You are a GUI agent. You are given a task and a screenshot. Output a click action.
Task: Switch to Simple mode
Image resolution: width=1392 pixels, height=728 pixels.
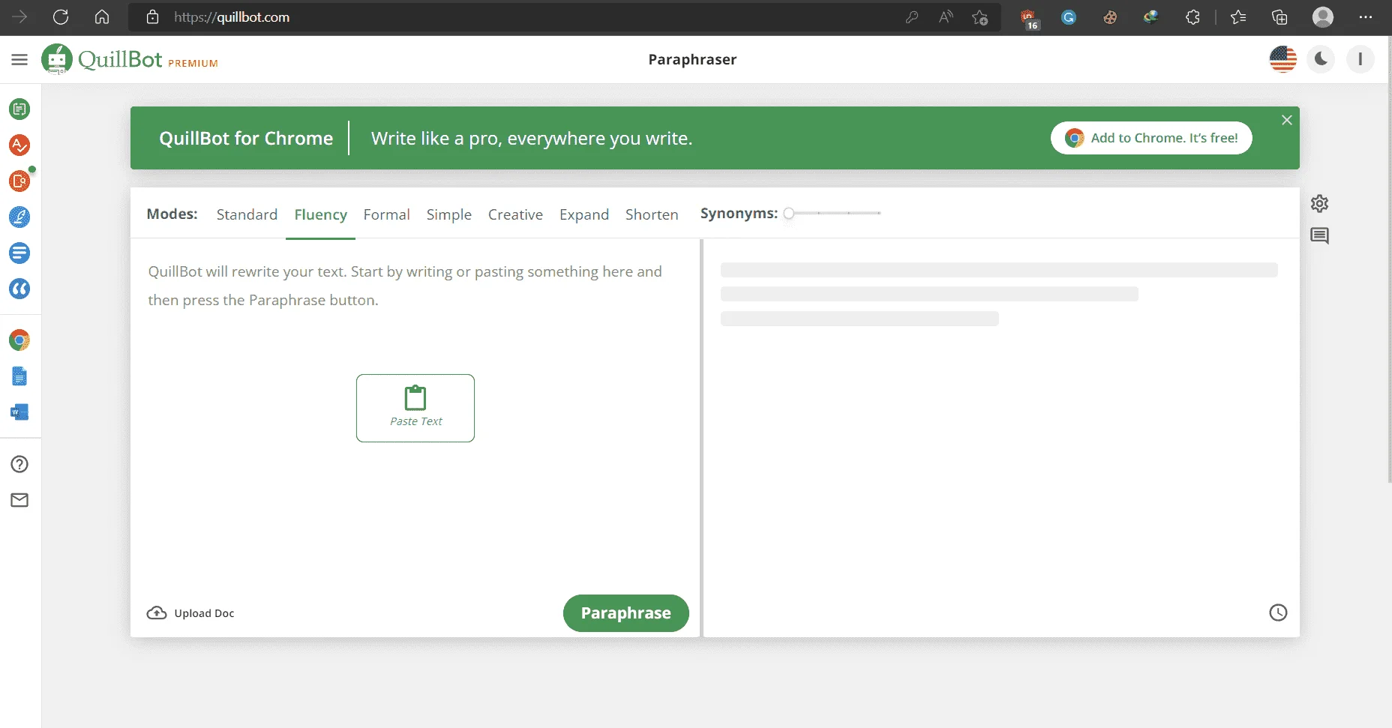click(448, 214)
